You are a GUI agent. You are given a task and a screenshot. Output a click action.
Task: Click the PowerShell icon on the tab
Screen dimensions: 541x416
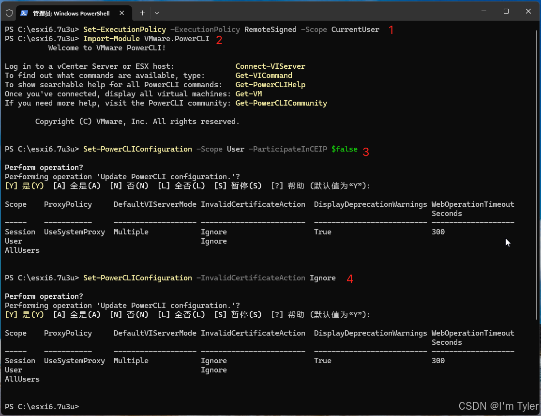tap(24, 13)
